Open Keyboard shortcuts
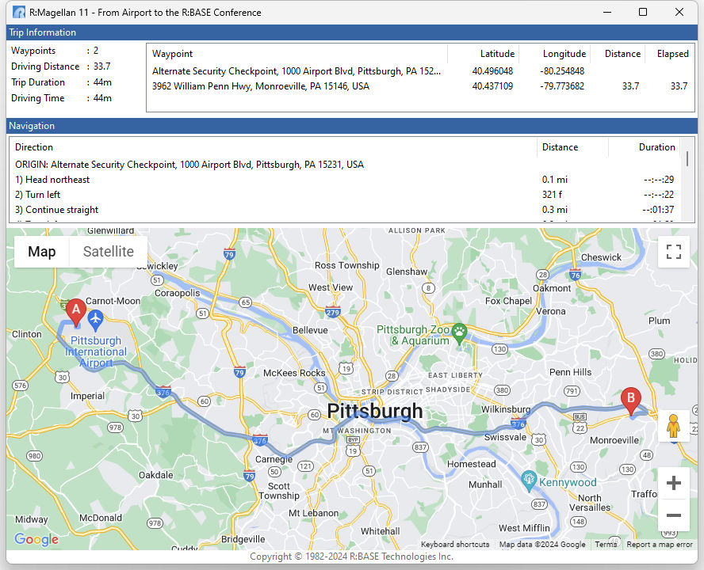Image resolution: width=704 pixels, height=570 pixels. click(455, 544)
